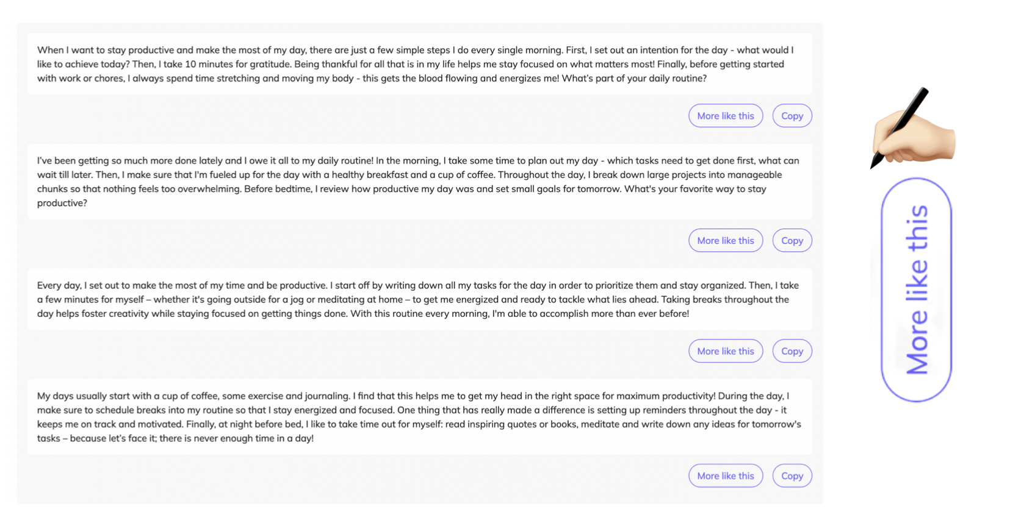Click 'More like this' under healthy breakfast paragraph

pyautogui.click(x=726, y=240)
